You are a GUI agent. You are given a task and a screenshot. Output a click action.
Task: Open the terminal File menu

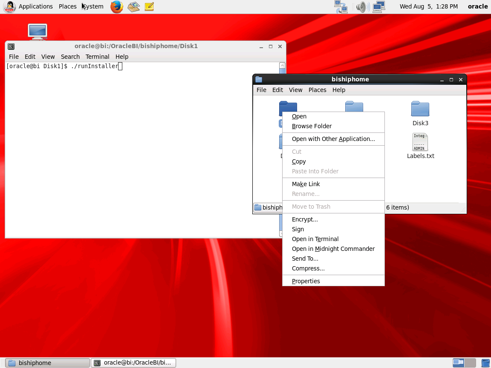14,57
